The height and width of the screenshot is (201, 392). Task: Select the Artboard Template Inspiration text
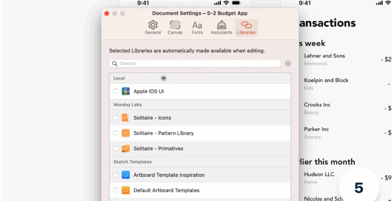point(169,175)
